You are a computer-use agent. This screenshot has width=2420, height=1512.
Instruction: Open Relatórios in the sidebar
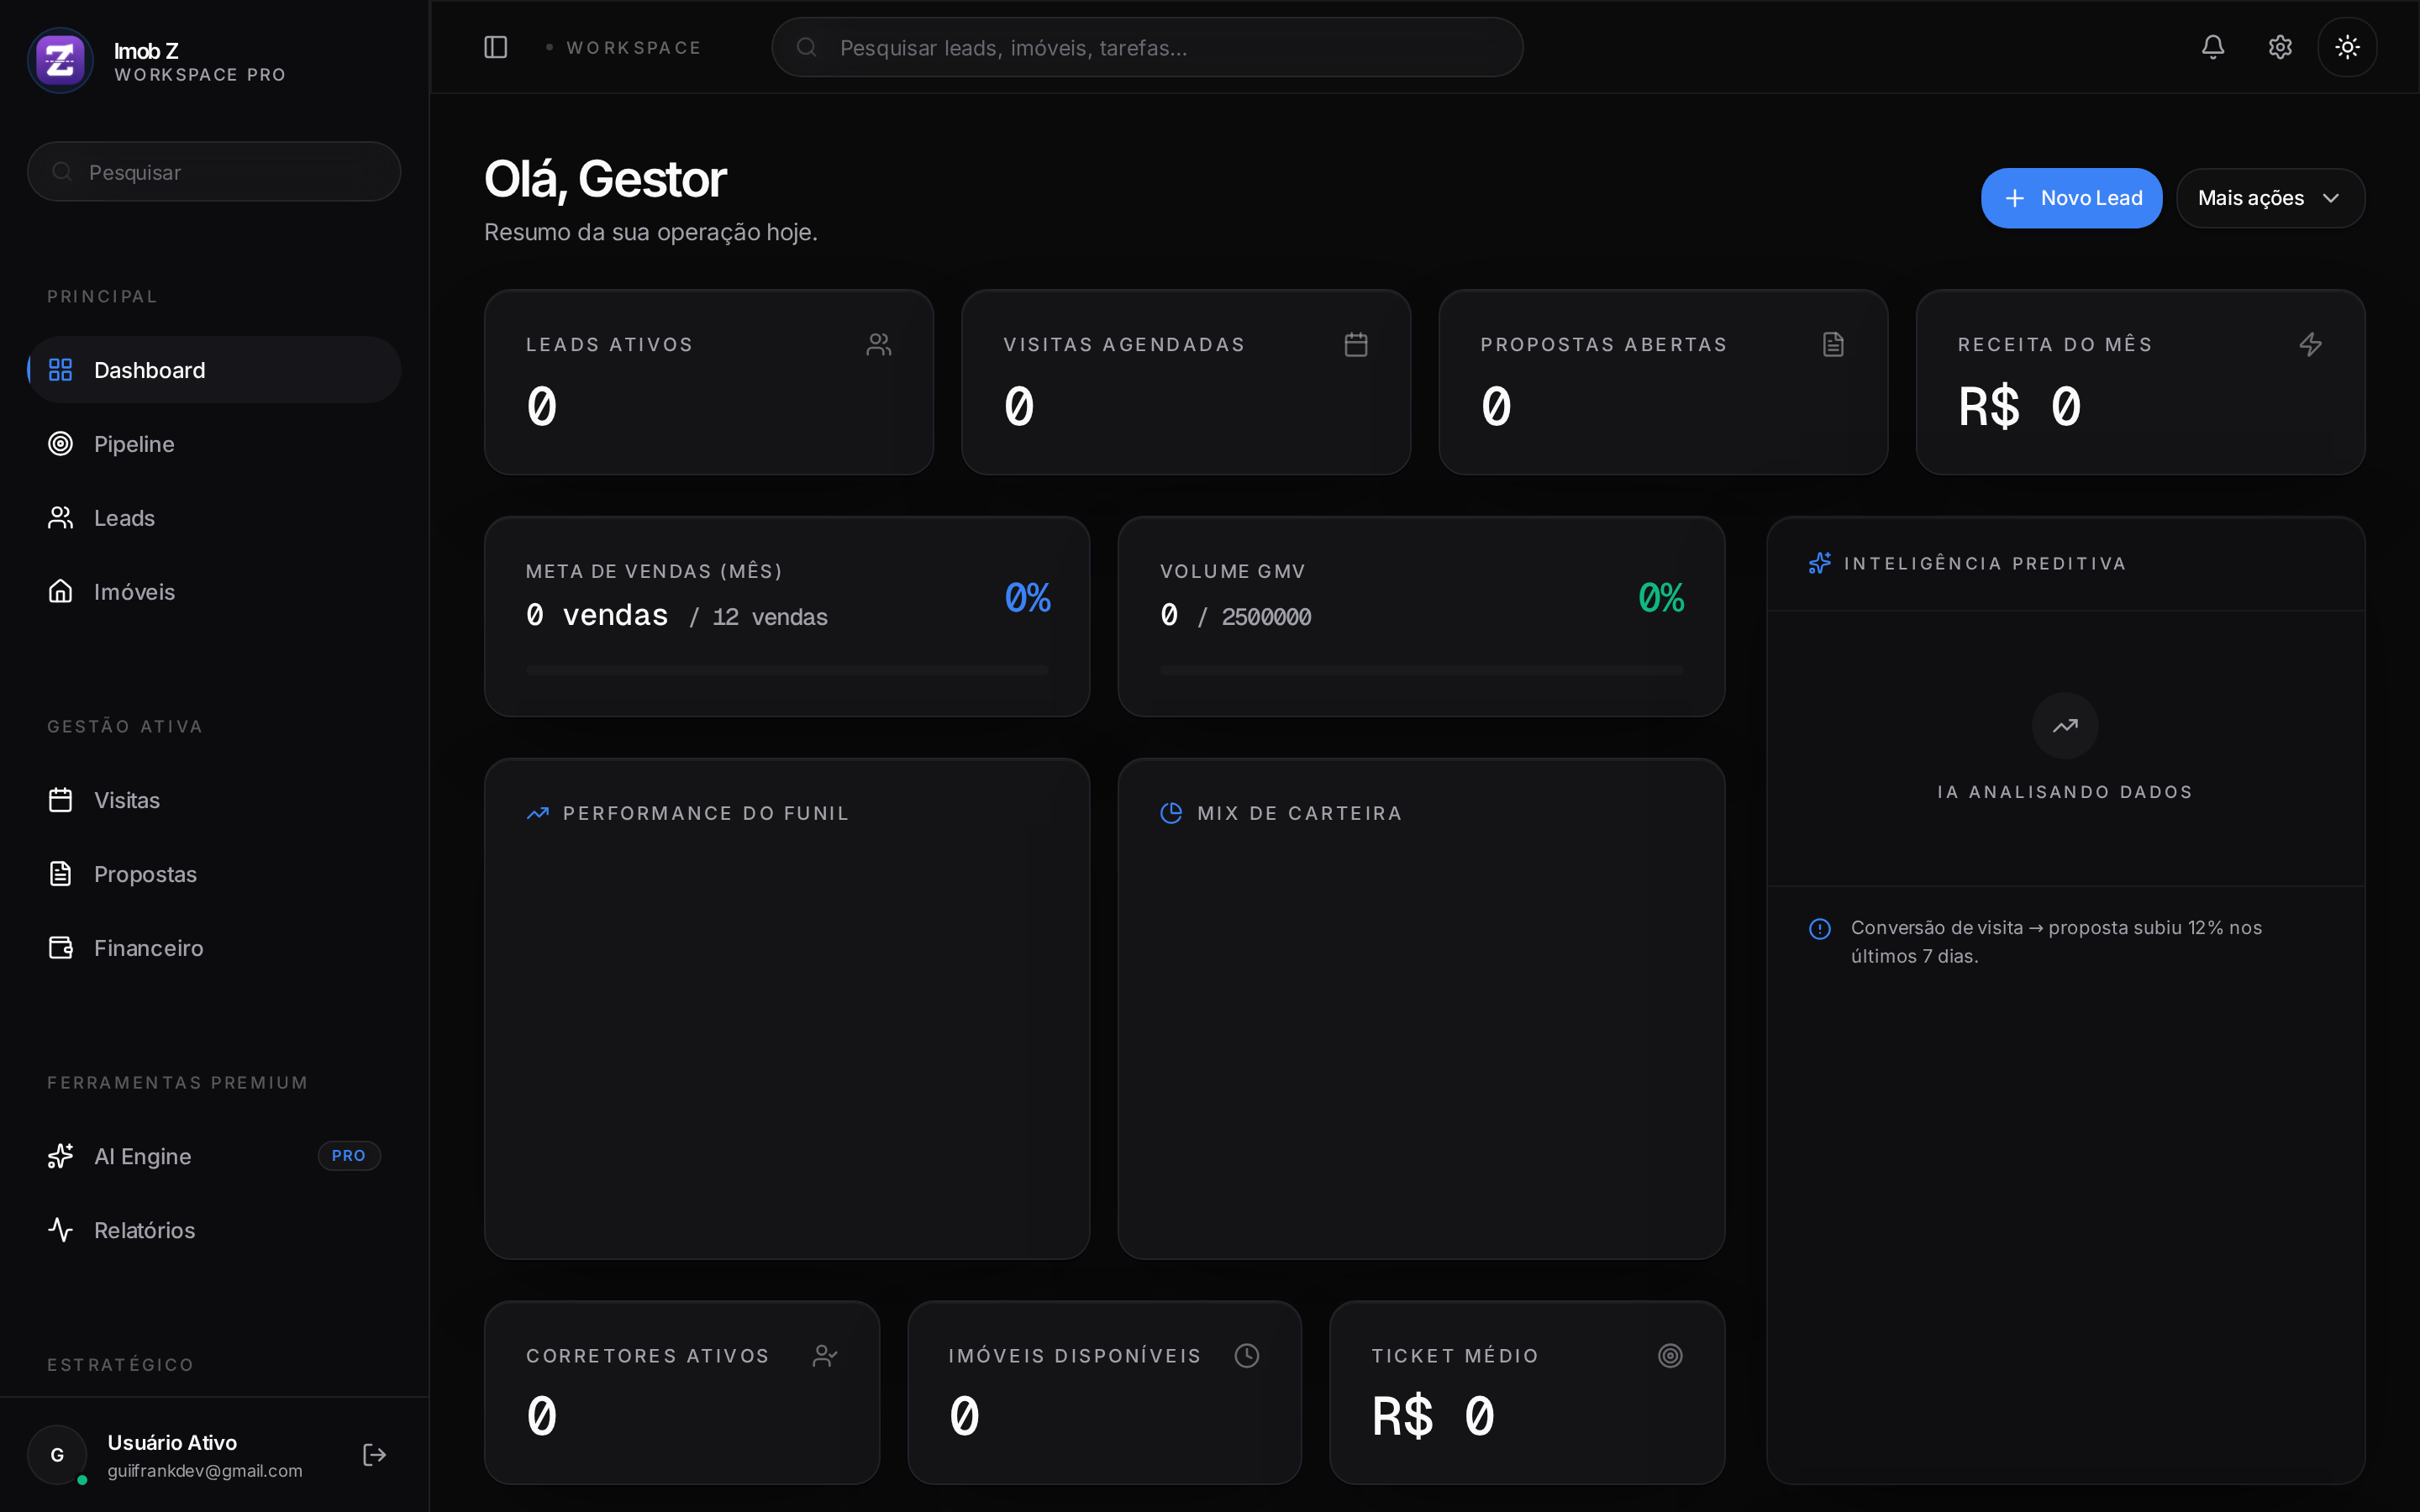pos(214,1230)
